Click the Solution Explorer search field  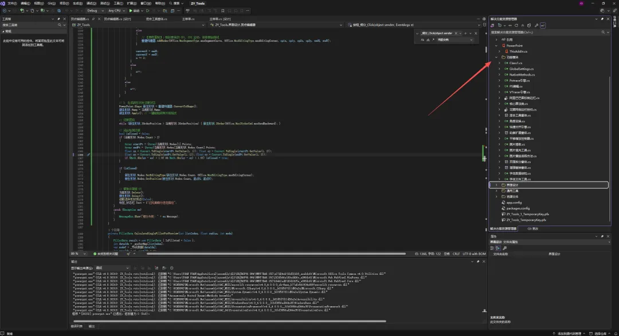(550, 32)
